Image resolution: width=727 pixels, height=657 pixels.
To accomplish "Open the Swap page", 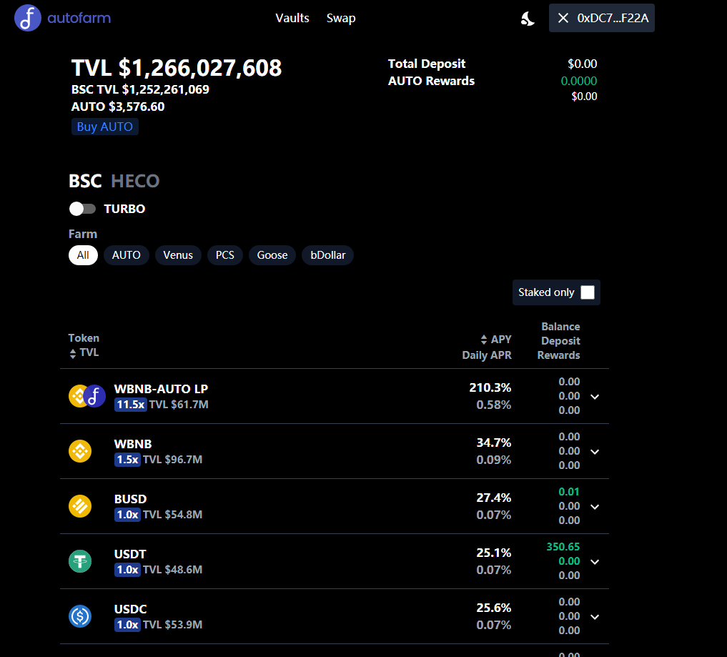I will (x=341, y=18).
